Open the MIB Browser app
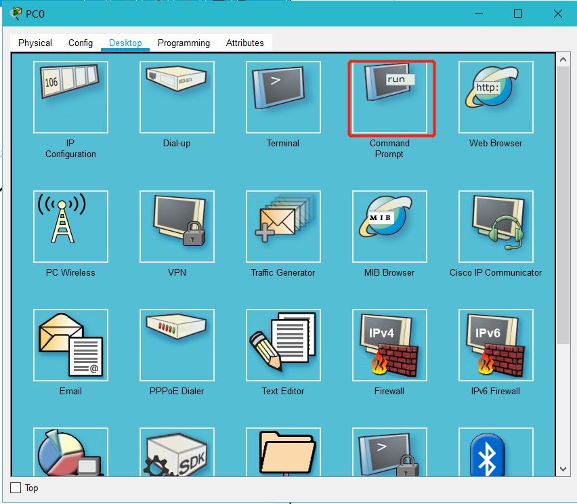The height and width of the screenshot is (504, 577). tap(389, 226)
